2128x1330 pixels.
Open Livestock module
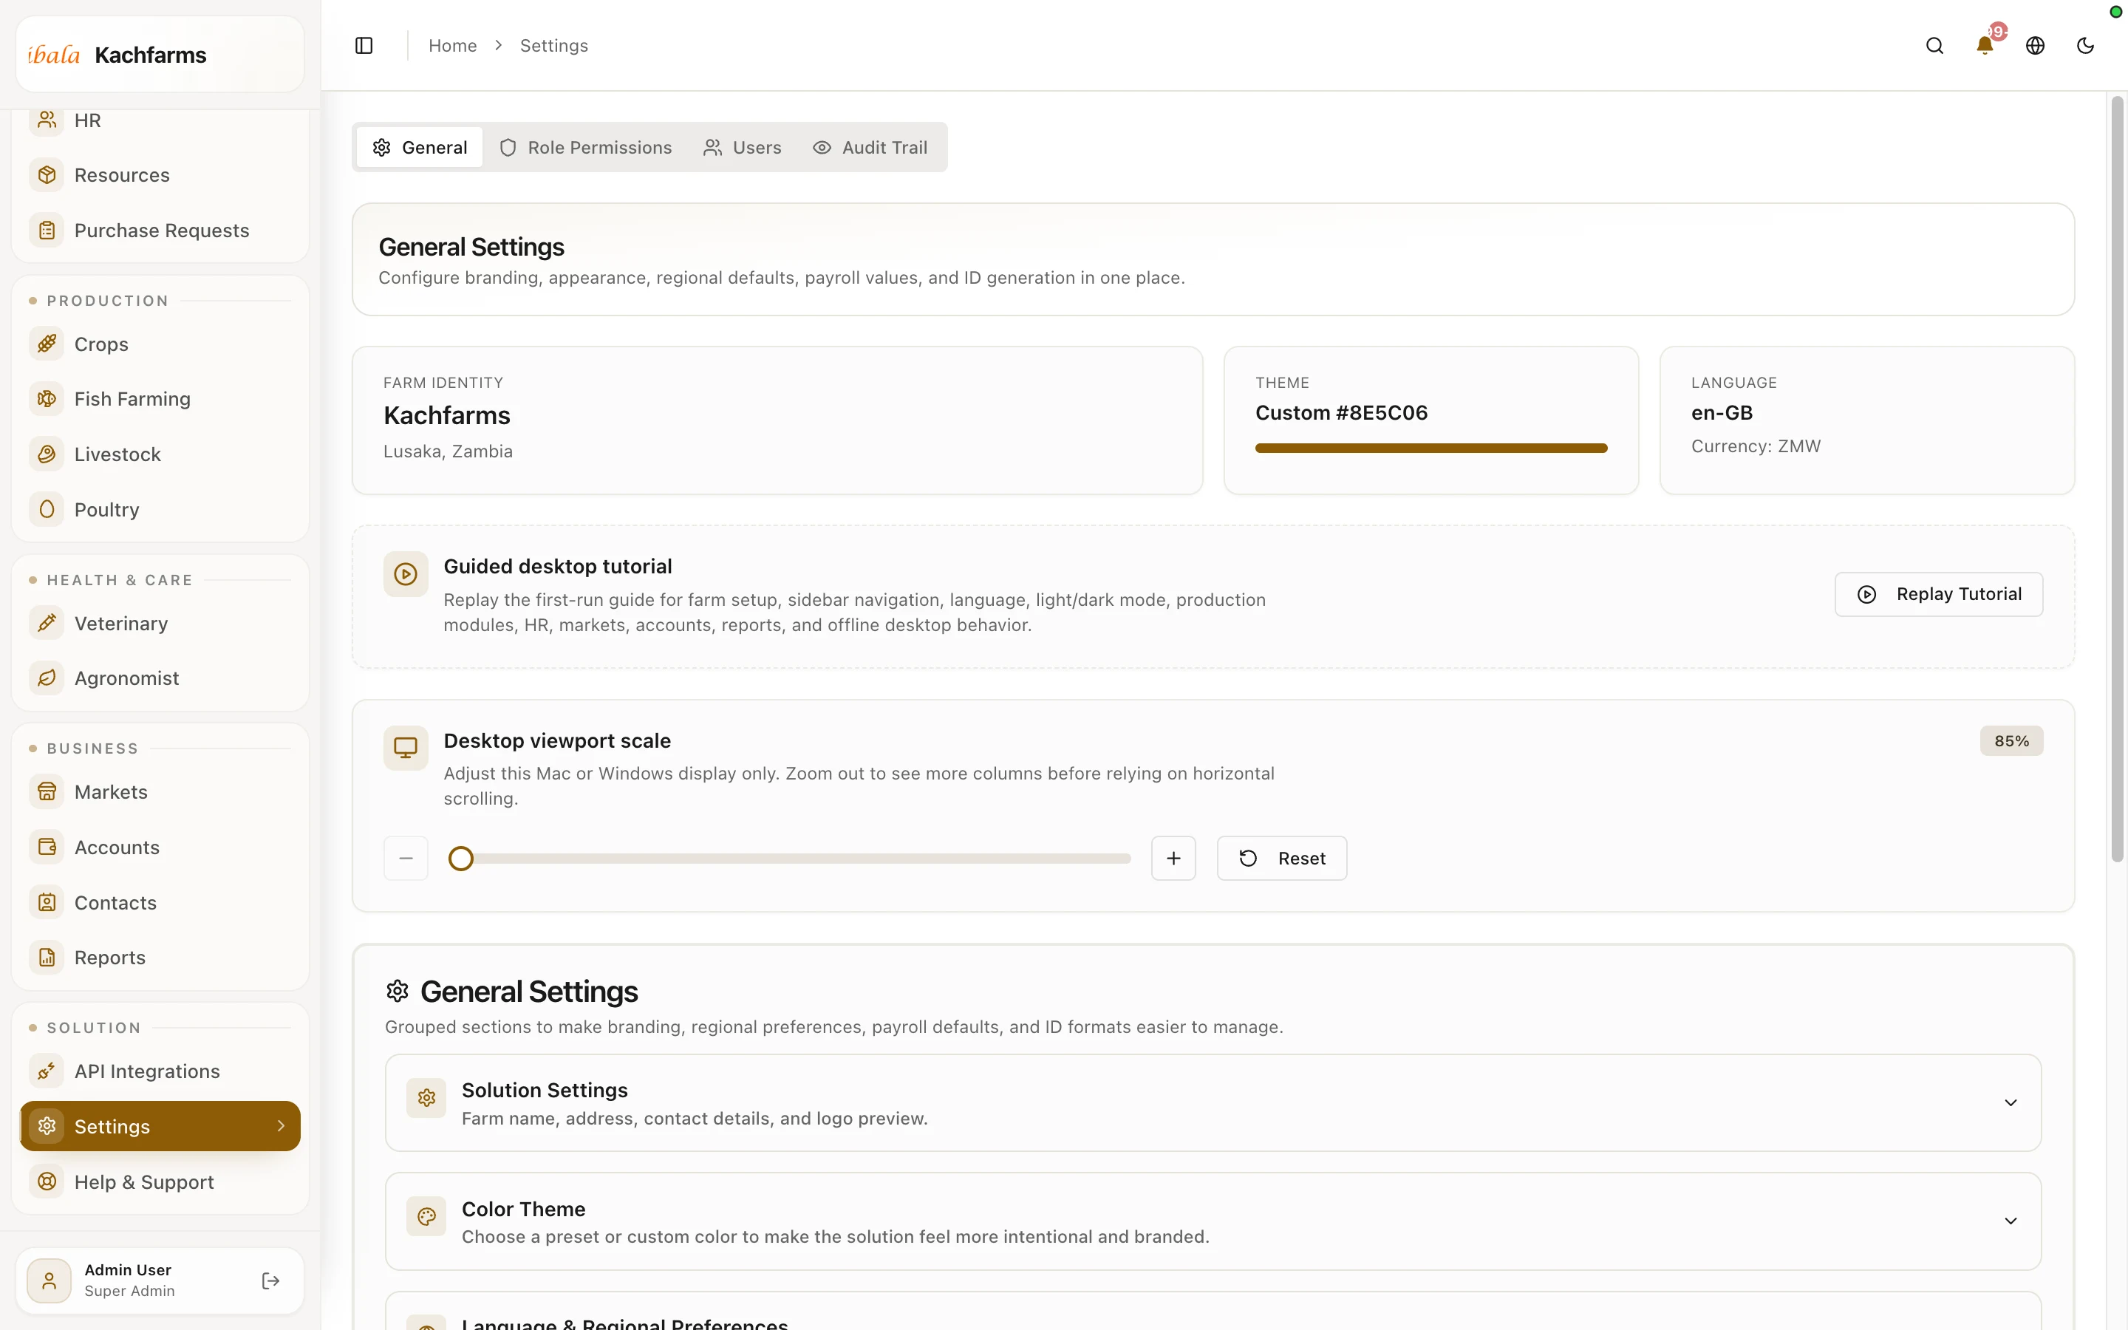(160, 454)
